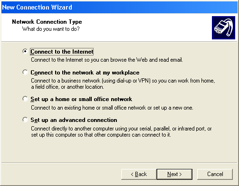The height and width of the screenshot is (186, 239).
Task: Select the home or small office radio circle
Action: coord(25,99)
